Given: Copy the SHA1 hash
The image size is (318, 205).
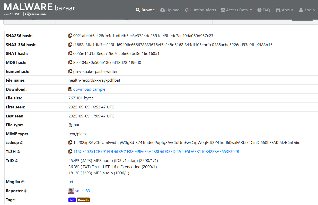Looking at the screenshot, I should click(70, 54).
